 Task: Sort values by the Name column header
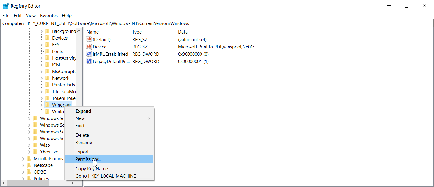point(108,32)
